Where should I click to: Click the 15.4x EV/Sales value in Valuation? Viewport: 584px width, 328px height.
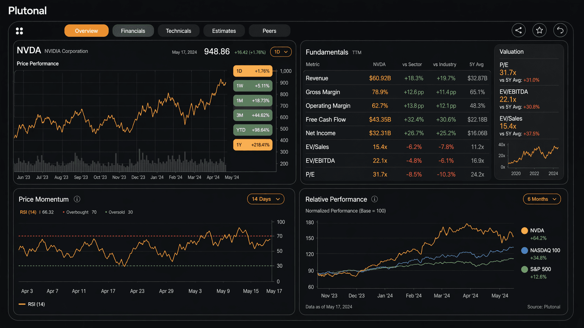pyautogui.click(x=508, y=126)
